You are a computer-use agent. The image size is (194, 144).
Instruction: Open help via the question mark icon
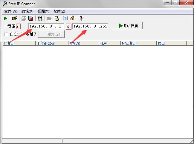pos(65,18)
